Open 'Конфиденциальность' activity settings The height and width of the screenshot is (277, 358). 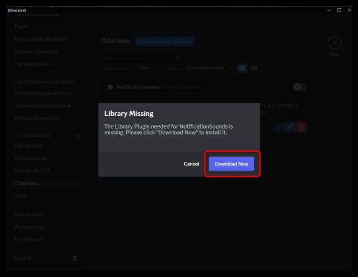tap(46, 93)
